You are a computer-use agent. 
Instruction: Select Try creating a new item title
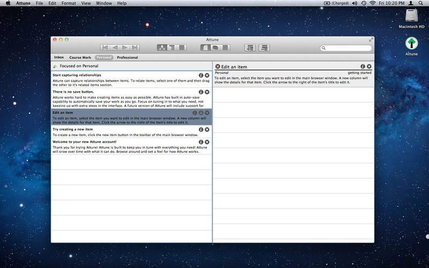pos(73,129)
